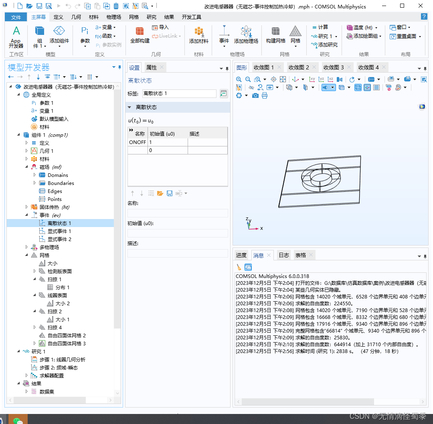The image size is (433, 424).
Task: Click the clear messages broom icon
Action: (x=239, y=267)
